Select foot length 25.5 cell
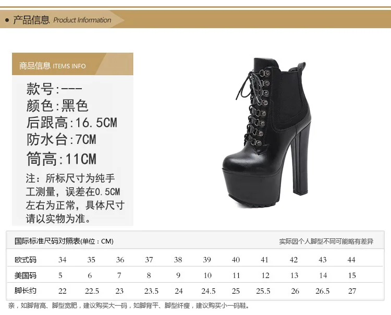The width and height of the screenshot is (391, 315). (x=263, y=291)
